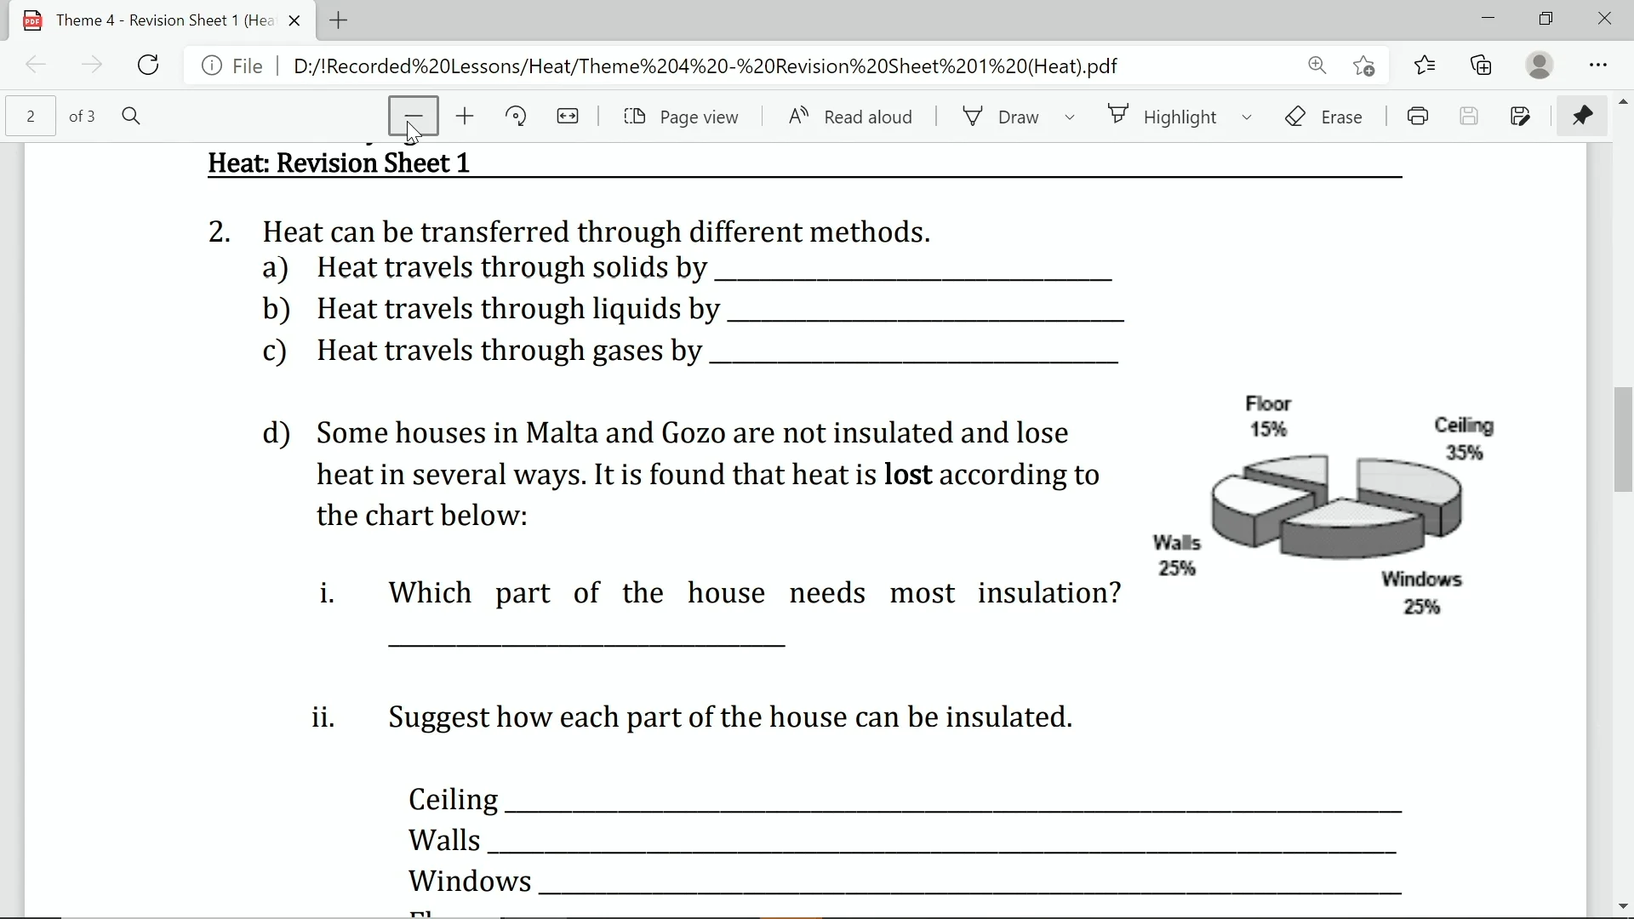Print the revision sheet PDF
1634x919 pixels.
[1417, 117]
